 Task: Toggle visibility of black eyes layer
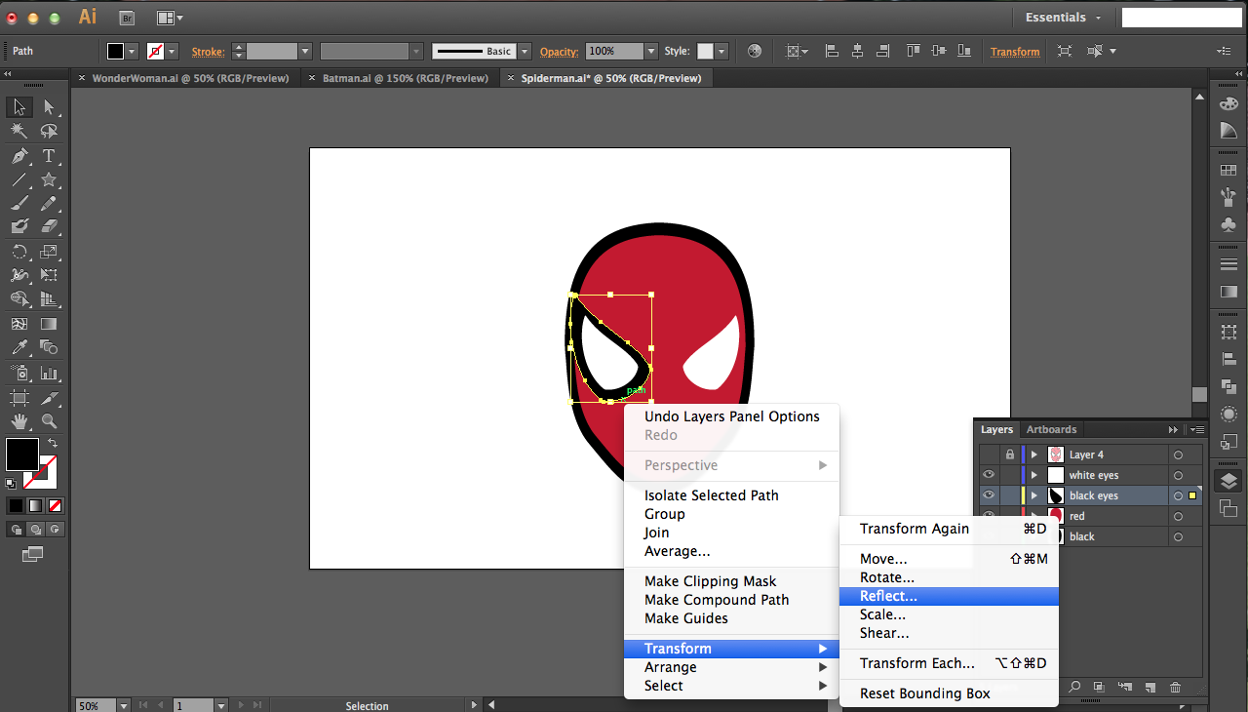(989, 495)
